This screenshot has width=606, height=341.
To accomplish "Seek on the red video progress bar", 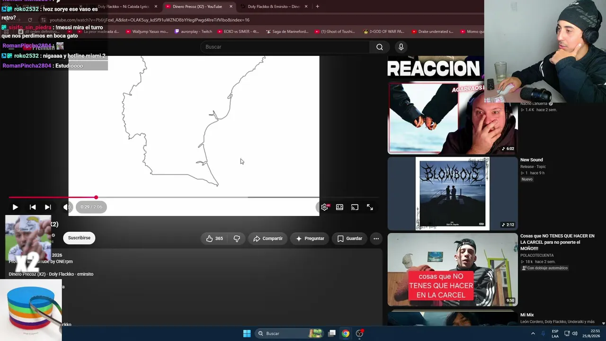I will tap(194, 197).
